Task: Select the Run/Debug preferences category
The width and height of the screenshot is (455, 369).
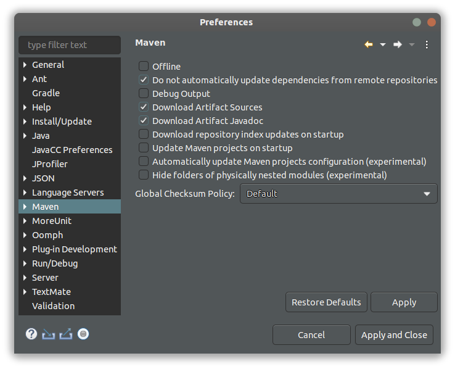Action: 55,263
